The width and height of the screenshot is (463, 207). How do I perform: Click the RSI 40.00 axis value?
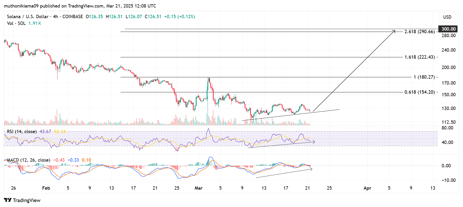tap(447, 142)
